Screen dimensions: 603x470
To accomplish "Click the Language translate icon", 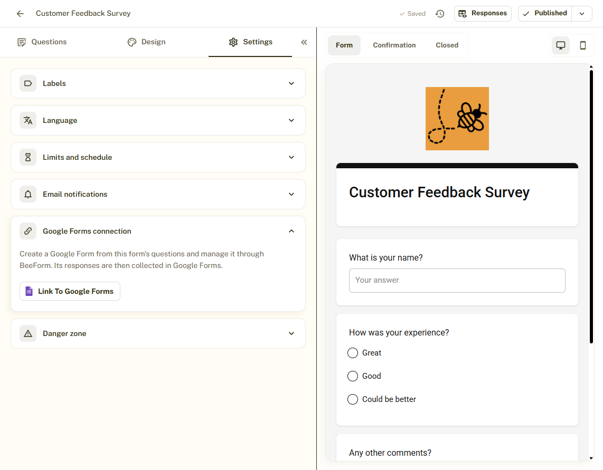I will tap(28, 120).
